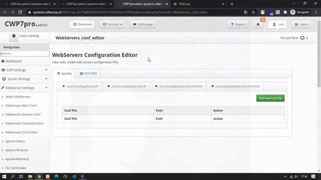This screenshot has width=321, height=180.
Task: Click the Logout button
Action: (301, 24)
